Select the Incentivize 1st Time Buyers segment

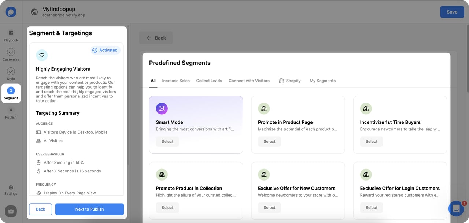tap(371, 141)
